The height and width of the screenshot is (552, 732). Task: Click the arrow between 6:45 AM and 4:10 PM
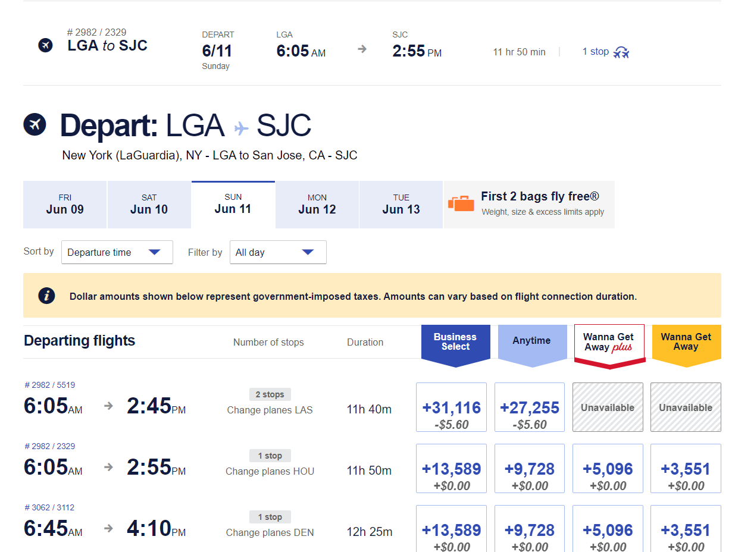109,528
